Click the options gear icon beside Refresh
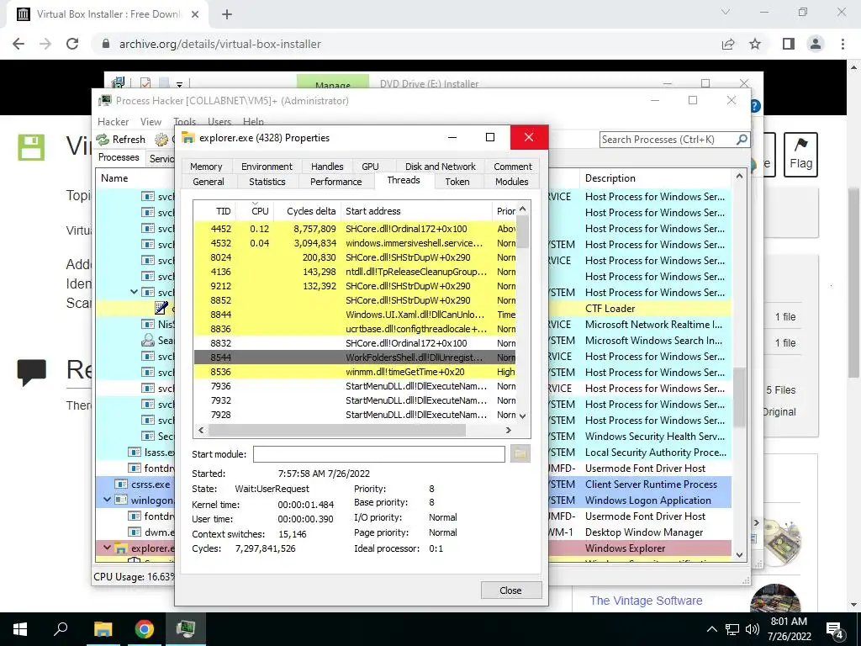 [x=161, y=140]
